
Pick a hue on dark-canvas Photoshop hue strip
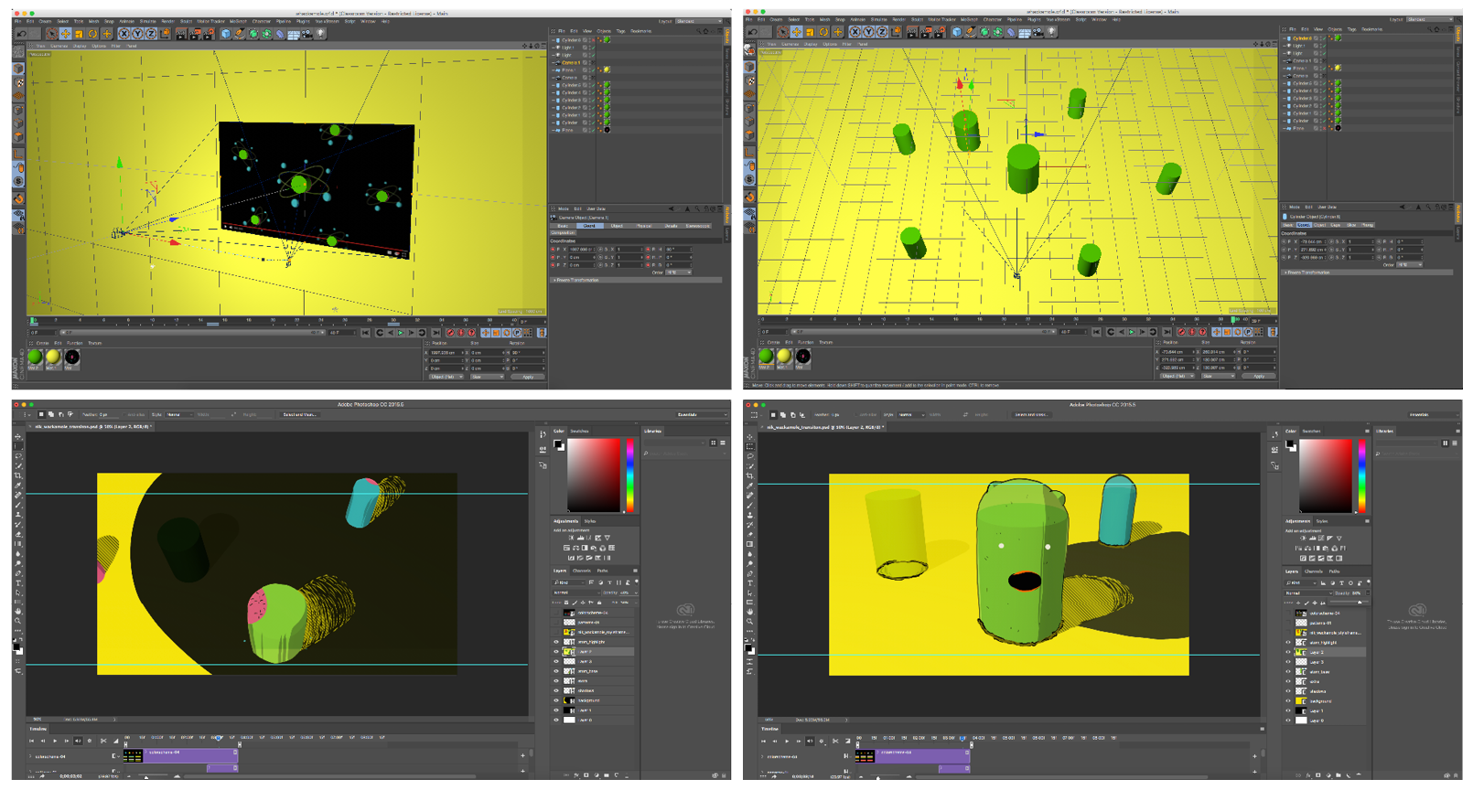629,475
